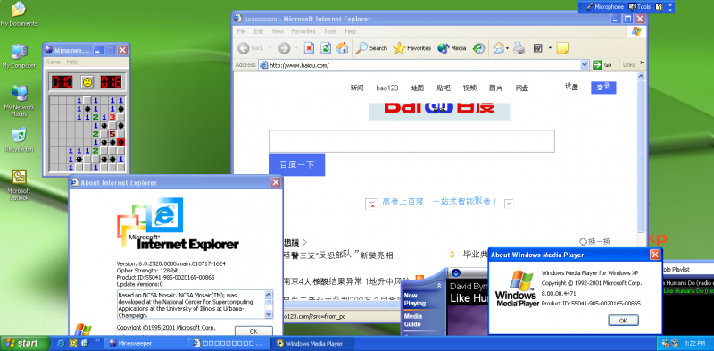714x351 pixels.
Task: Expand the Links toolbar chevron
Action: 642,63
